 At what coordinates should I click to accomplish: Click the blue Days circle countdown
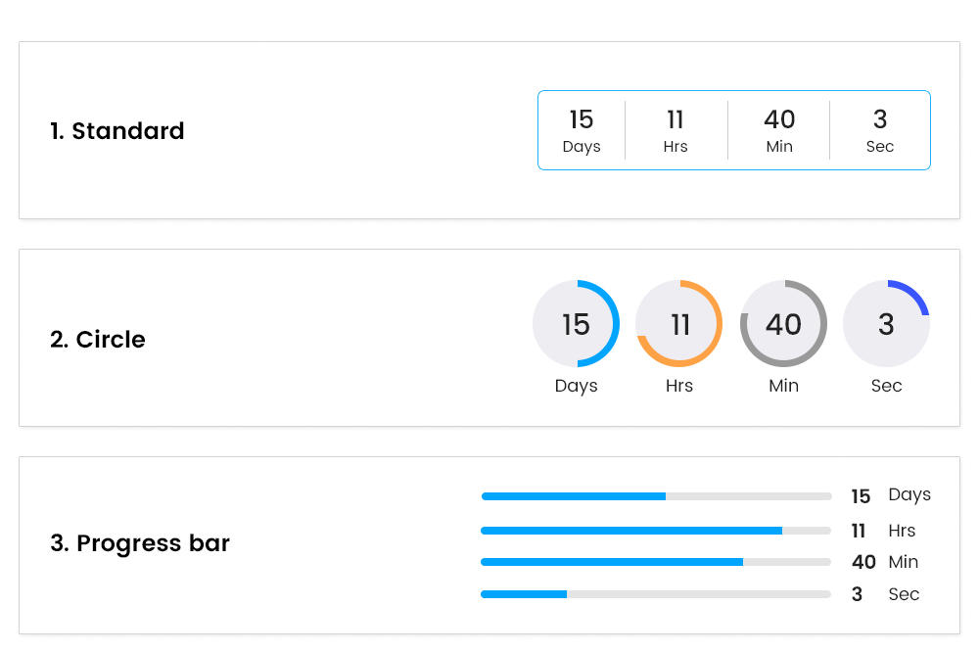coord(576,324)
